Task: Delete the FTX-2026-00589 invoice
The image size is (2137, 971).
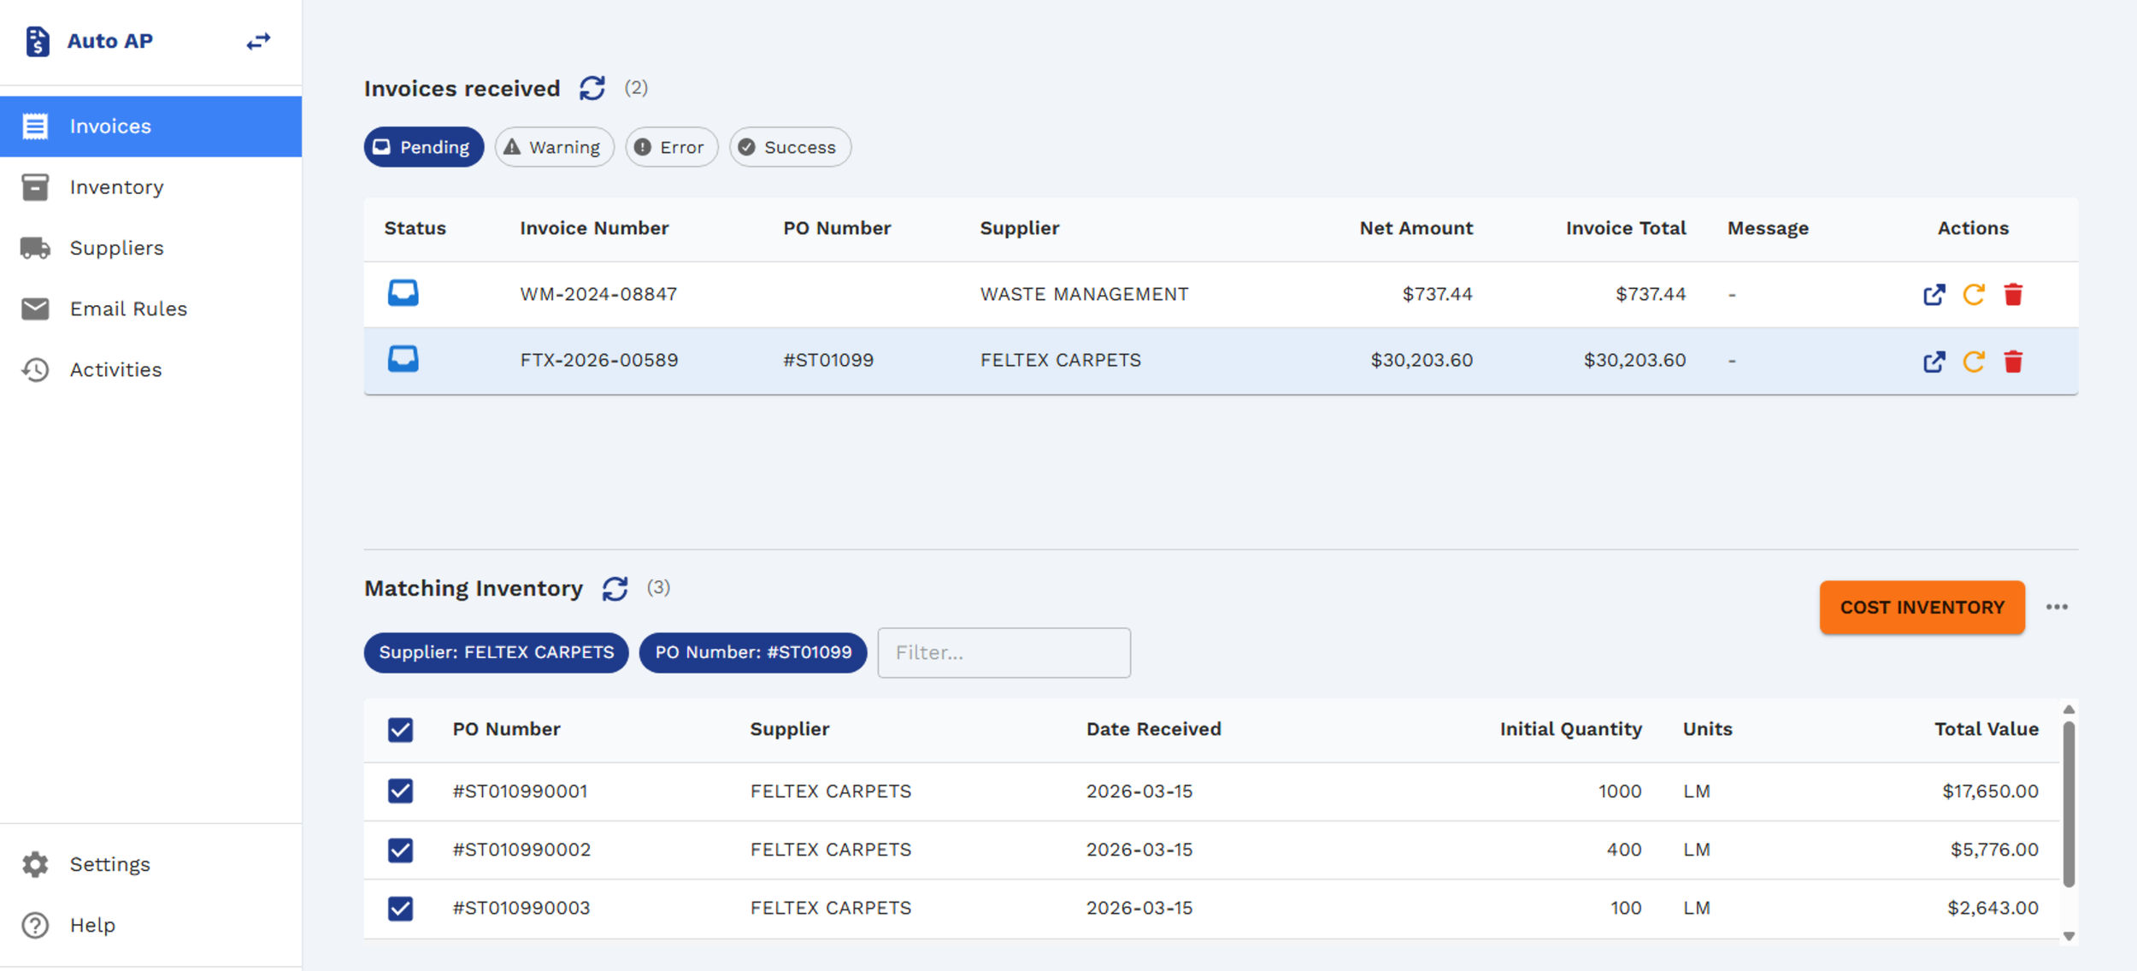Action: (2013, 362)
